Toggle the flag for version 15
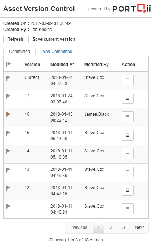This screenshot has height=244, width=152. (8, 133)
